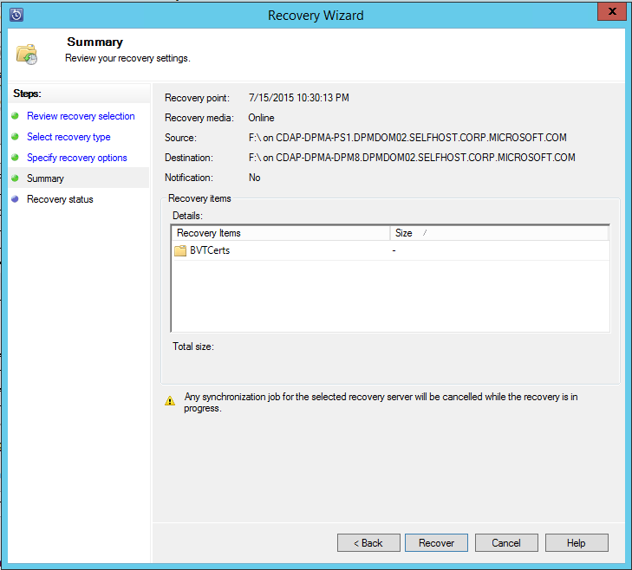Click Review your recovery settings text
Screen dimensions: 632x570
127,58
